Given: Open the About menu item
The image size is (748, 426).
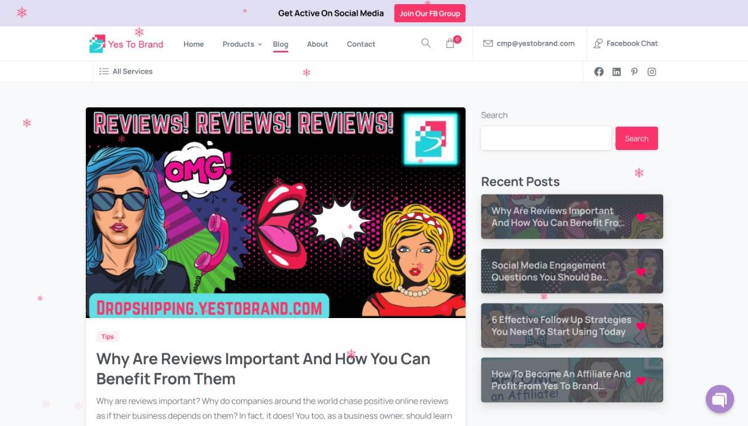Looking at the screenshot, I should pyautogui.click(x=317, y=44).
